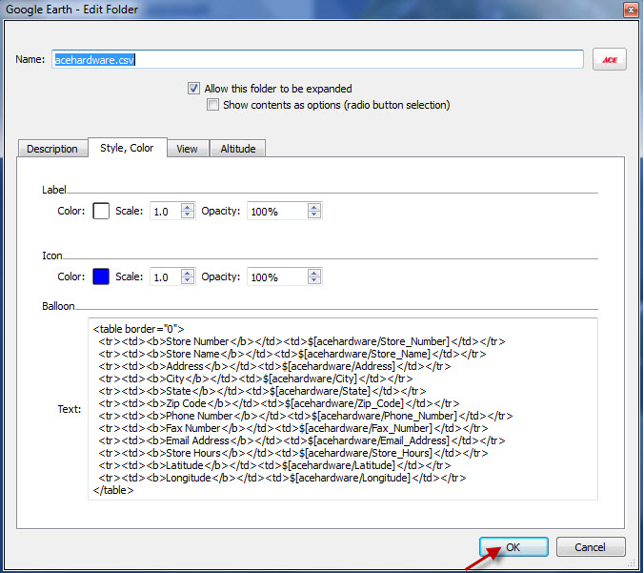
Task: Click the closing </table> line
Action: pos(113,490)
